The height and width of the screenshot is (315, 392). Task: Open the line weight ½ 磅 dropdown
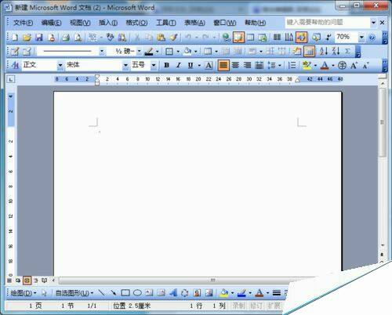point(139,51)
